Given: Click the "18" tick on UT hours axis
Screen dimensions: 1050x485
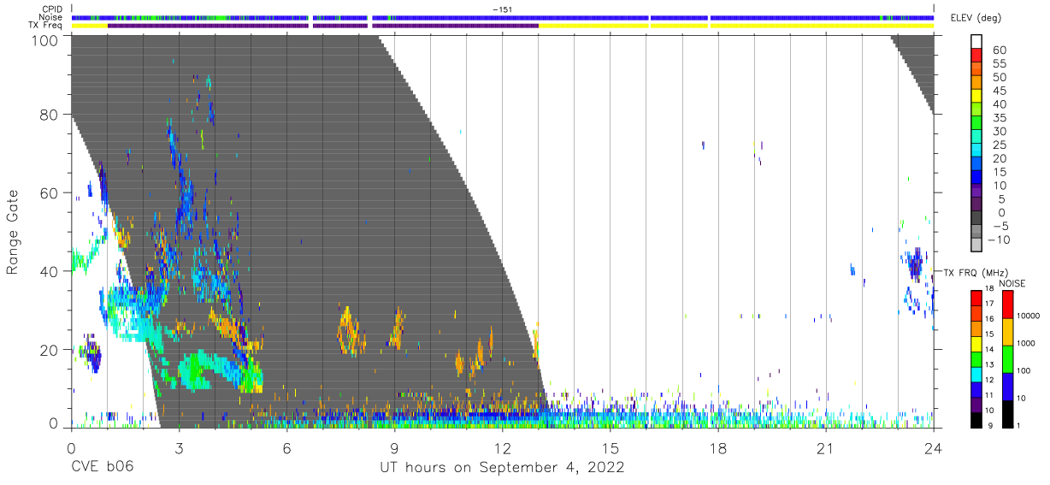Looking at the screenshot, I should [x=717, y=448].
